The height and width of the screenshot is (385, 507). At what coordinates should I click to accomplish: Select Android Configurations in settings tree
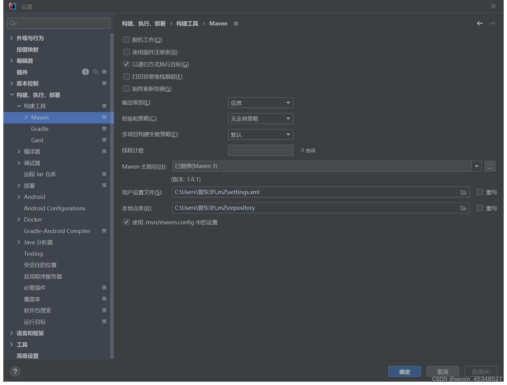point(54,208)
